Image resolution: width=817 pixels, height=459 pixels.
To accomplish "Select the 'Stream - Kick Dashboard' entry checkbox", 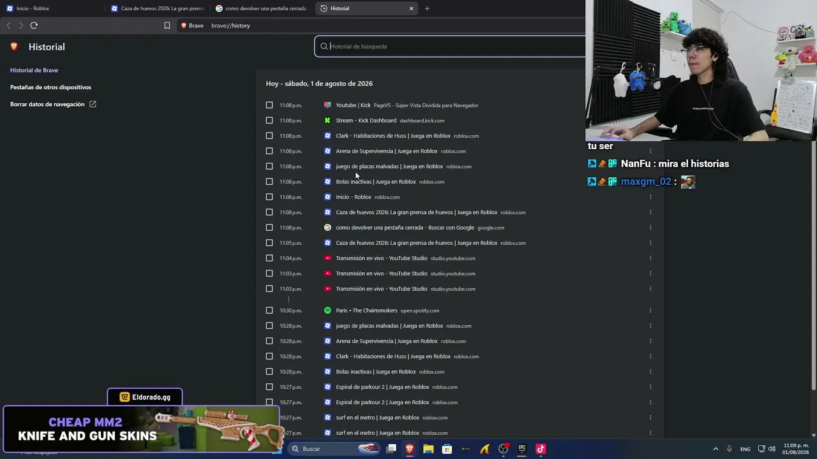I will point(269,120).
